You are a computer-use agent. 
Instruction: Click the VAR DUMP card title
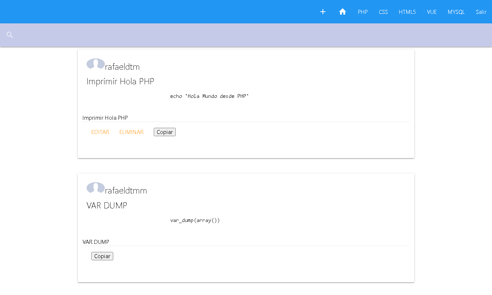tap(107, 206)
